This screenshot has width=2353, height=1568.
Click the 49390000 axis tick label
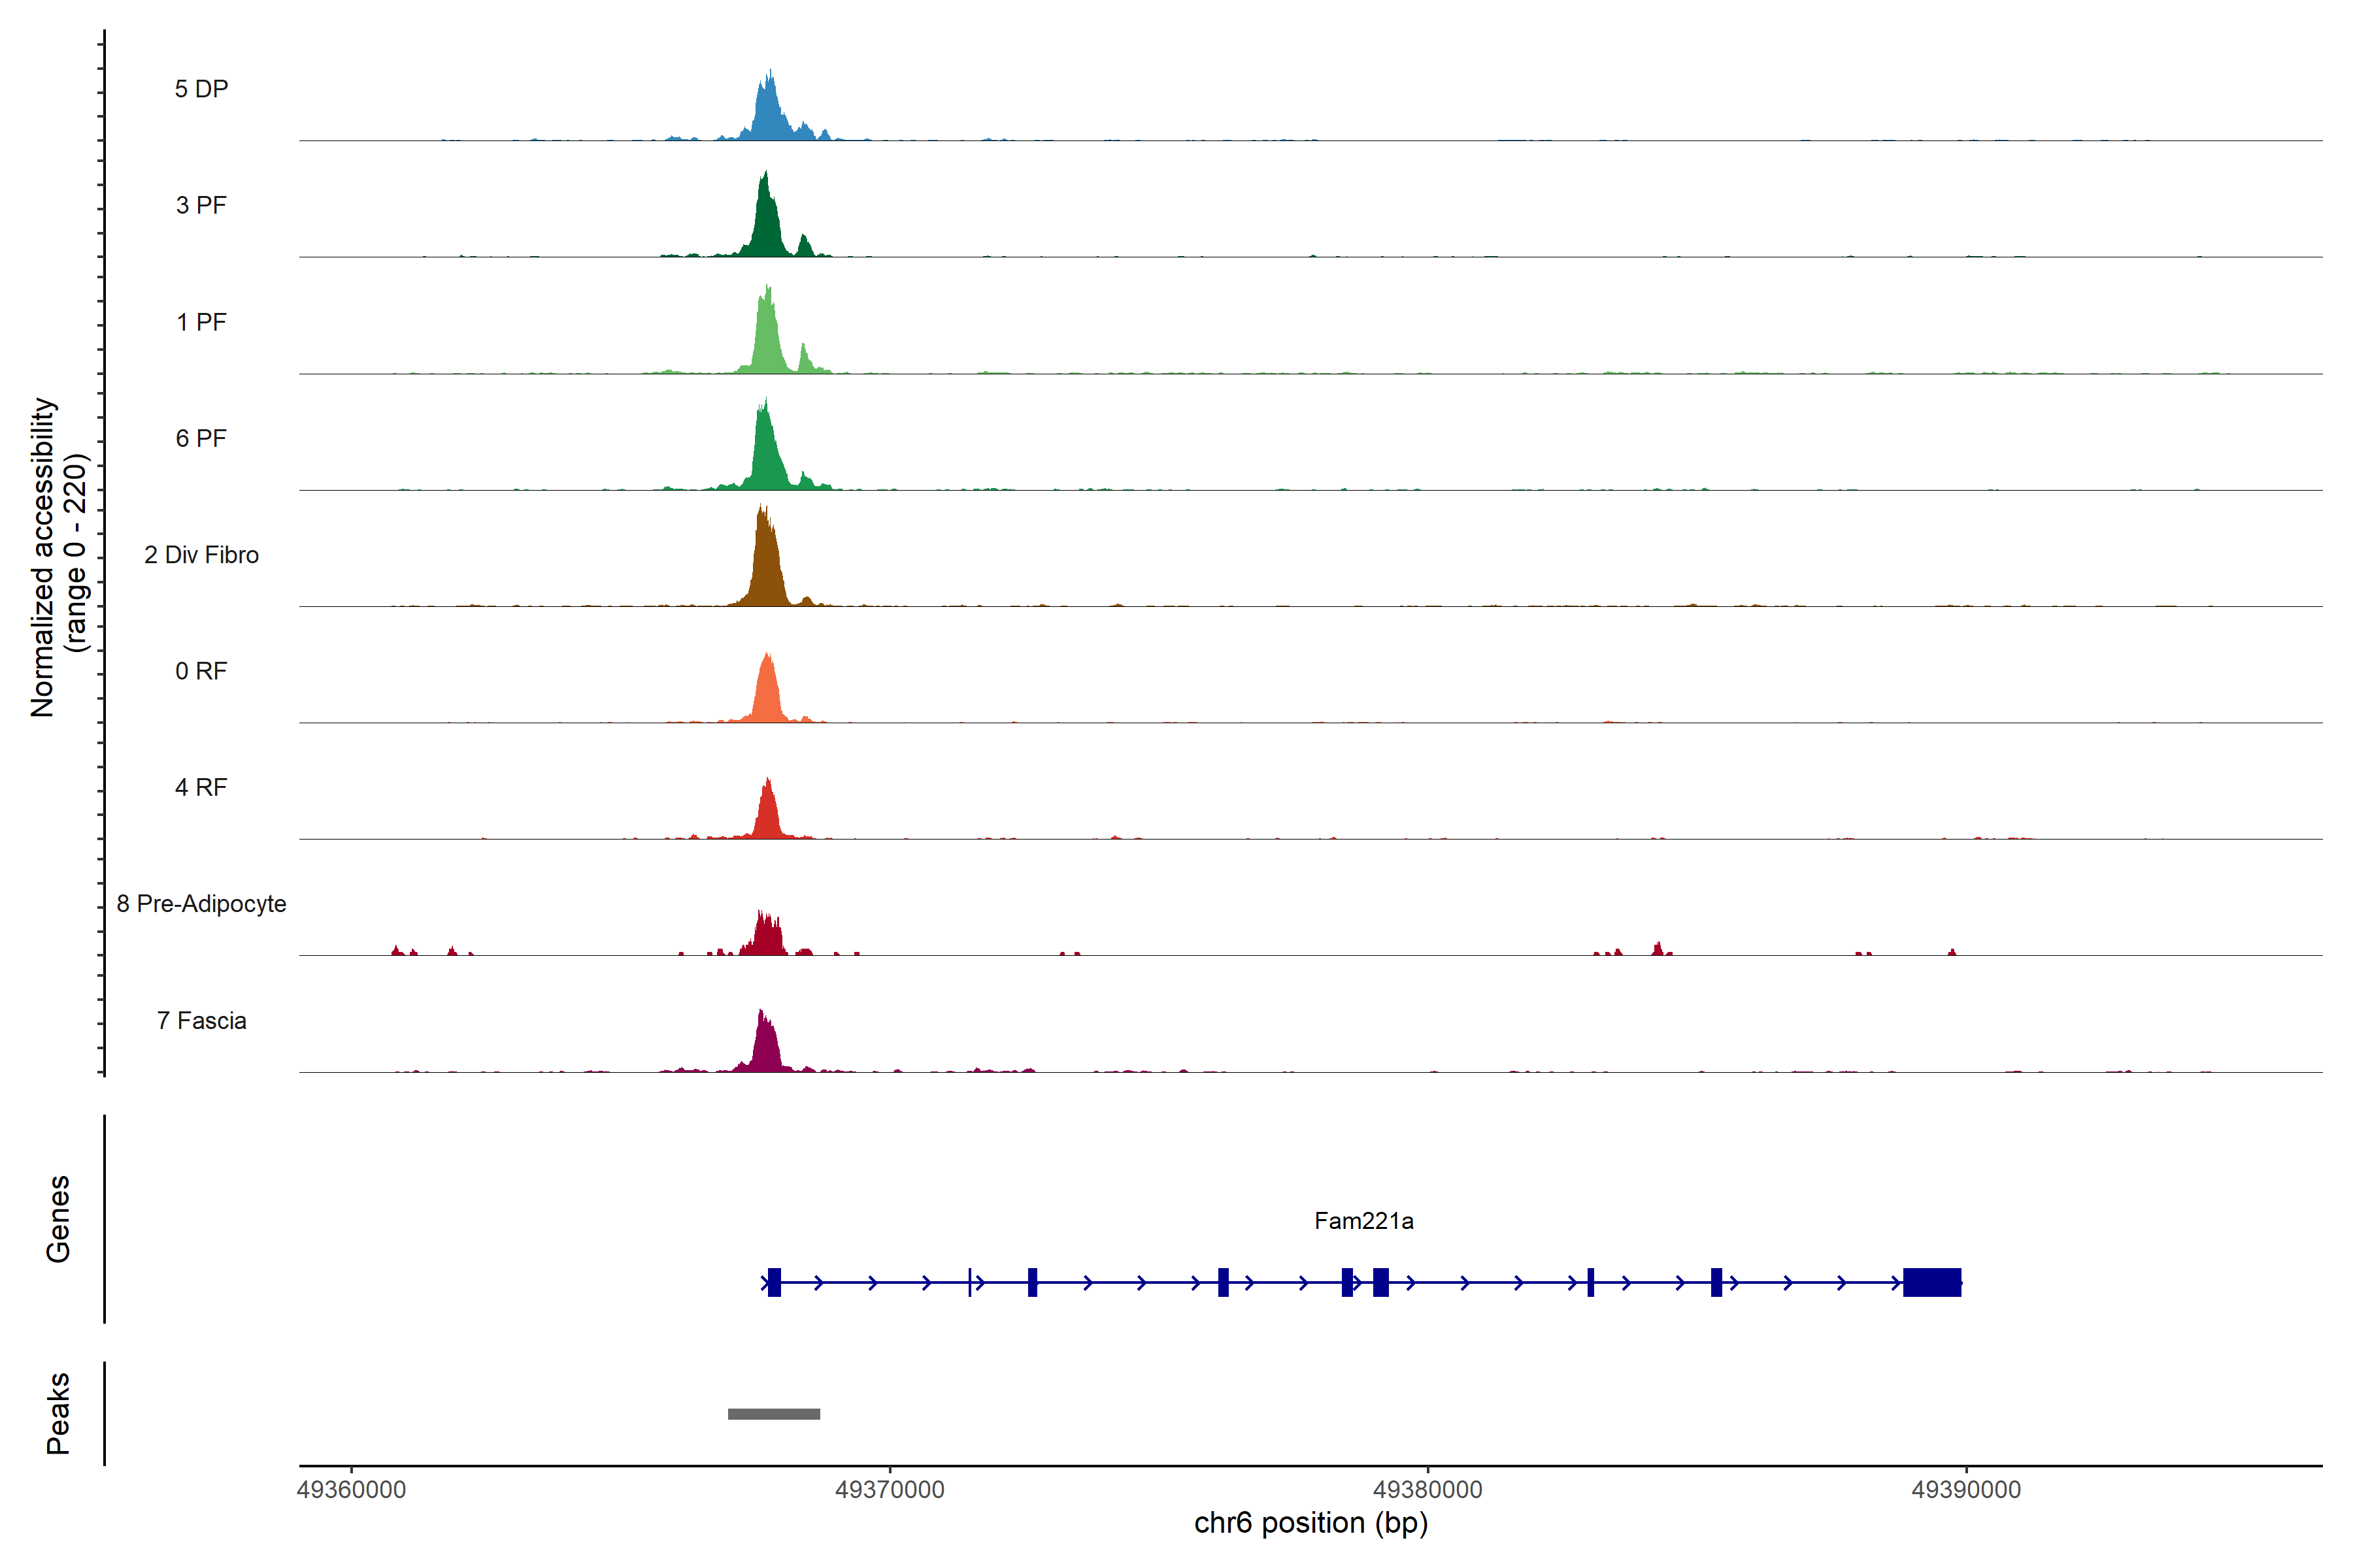point(1966,1490)
